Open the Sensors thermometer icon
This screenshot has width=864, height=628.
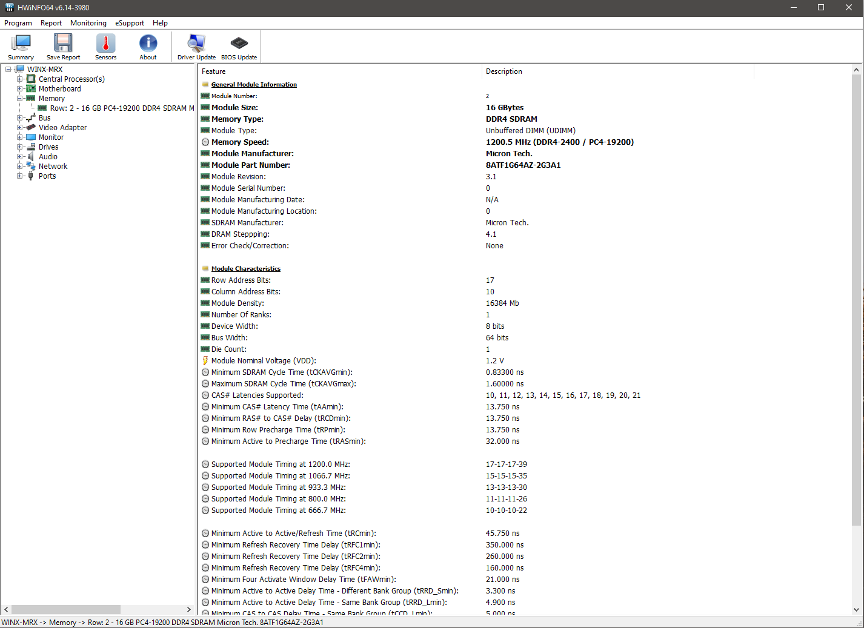coord(105,47)
